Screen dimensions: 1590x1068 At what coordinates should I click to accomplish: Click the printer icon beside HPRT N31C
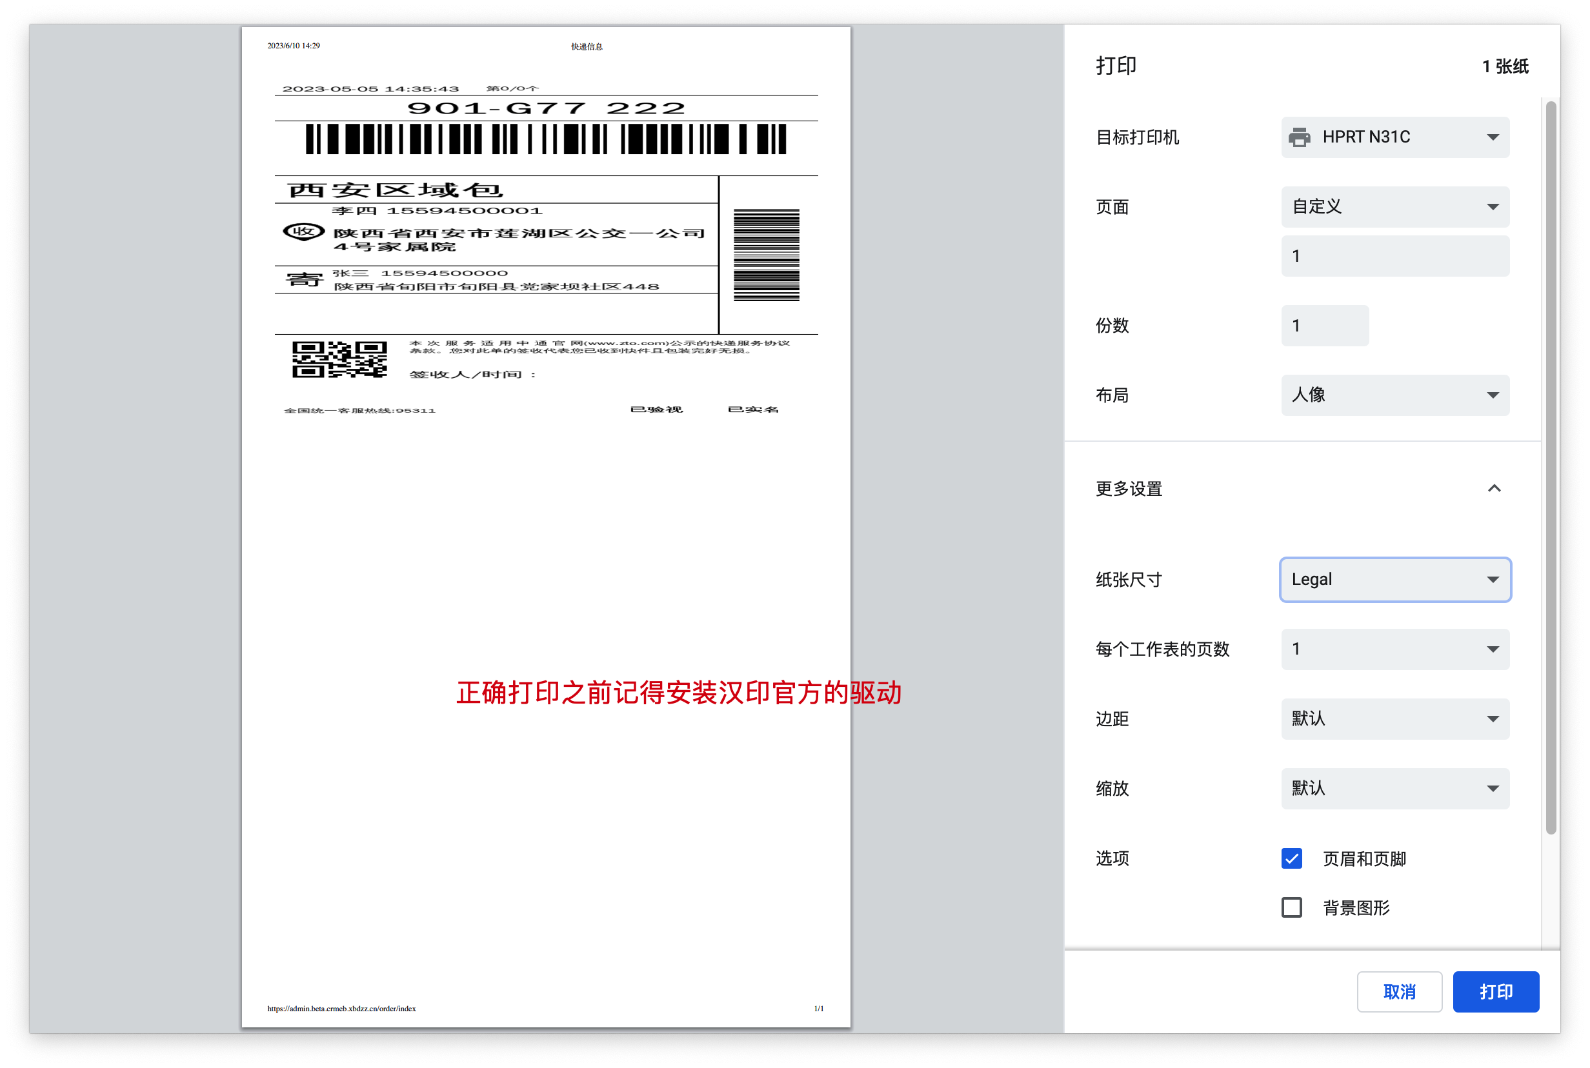[x=1299, y=137]
